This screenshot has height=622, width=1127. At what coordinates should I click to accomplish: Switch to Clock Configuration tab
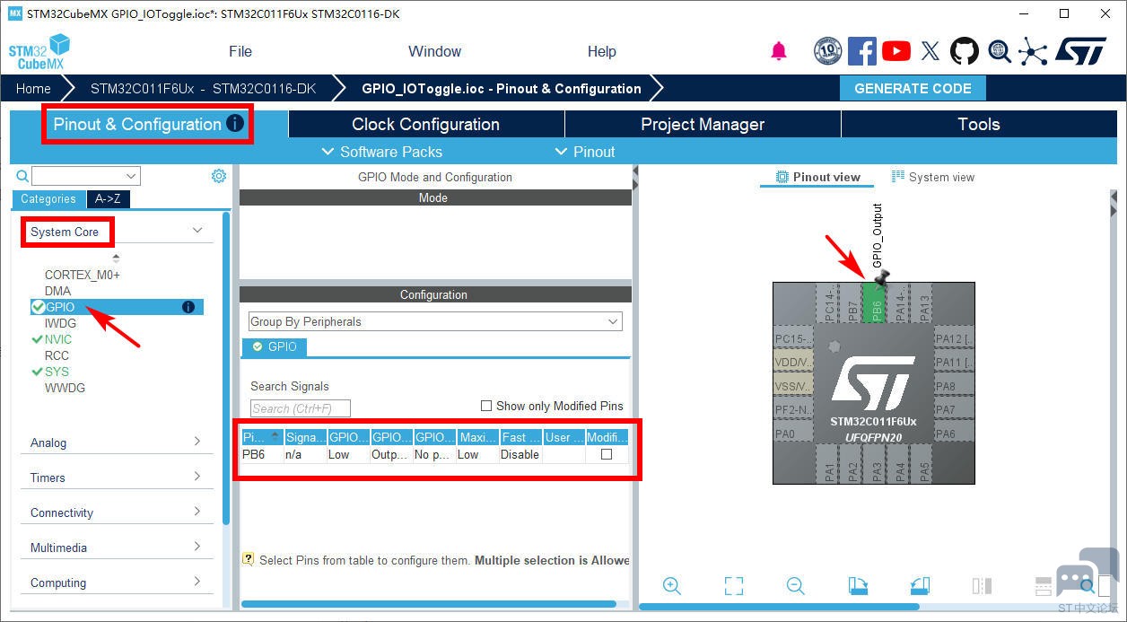coord(425,124)
